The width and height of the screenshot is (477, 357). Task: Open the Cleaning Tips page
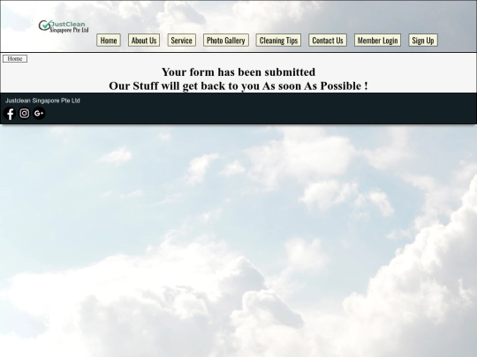point(278,40)
